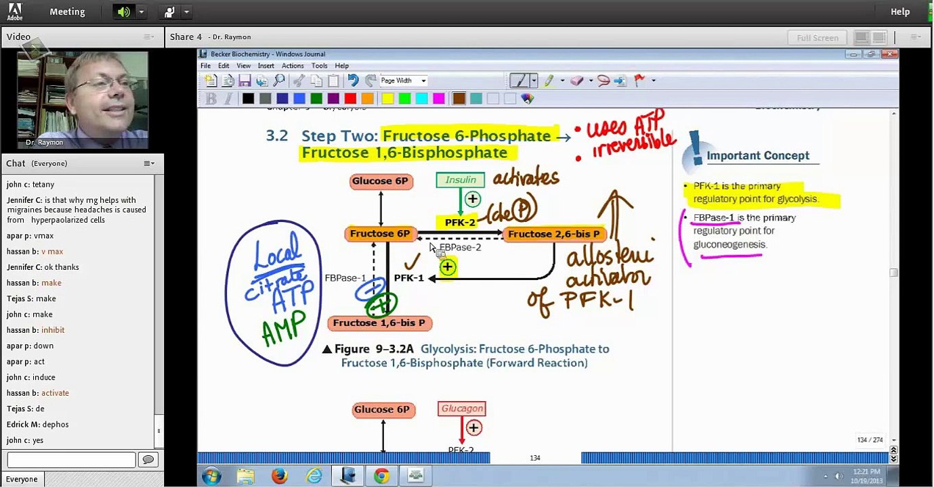
Task: Open the Chat pod options menu
Action: (x=149, y=163)
